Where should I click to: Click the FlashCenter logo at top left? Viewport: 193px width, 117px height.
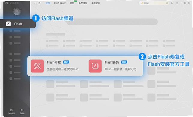pyautogui.click(x=12, y=3)
